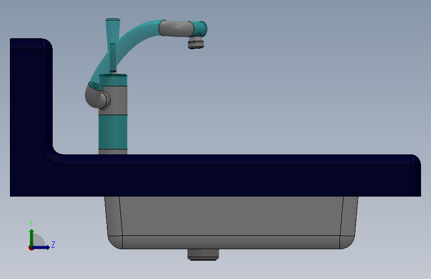Select the gray sleeve on the spout end
The height and width of the screenshot is (279, 431).
click(x=175, y=28)
